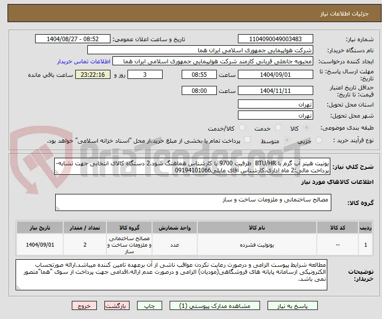Click the resize handle of buyer notes textbox
The image size is (382, 319).
tap(18, 288)
